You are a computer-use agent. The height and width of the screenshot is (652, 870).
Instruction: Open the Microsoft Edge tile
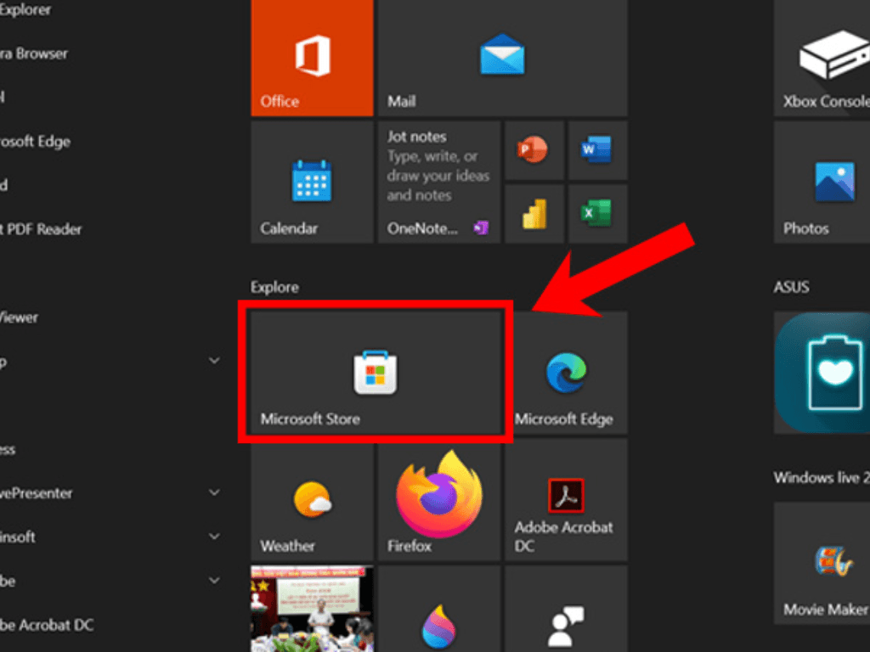(566, 374)
